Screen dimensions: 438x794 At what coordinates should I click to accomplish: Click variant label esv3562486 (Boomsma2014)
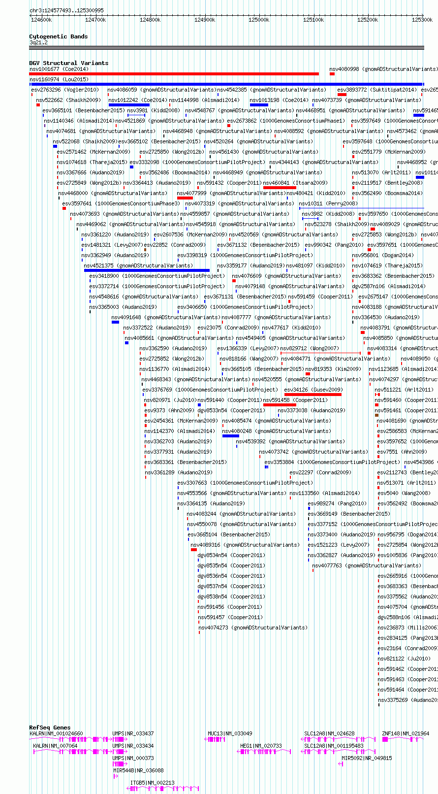[x=175, y=172]
